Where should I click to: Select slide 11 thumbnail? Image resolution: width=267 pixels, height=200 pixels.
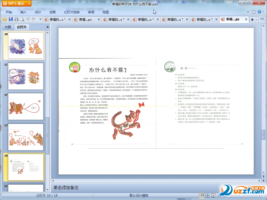click(x=26, y=76)
